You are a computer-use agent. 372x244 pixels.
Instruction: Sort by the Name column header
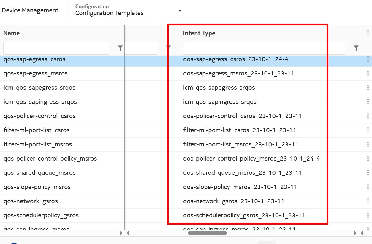[x=12, y=33]
